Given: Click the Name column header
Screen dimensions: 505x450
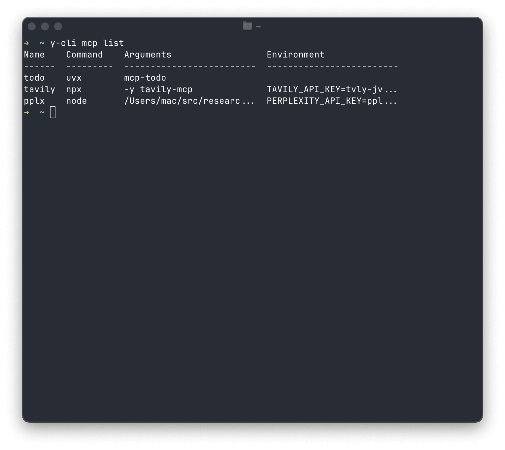Looking at the screenshot, I should [x=34, y=55].
